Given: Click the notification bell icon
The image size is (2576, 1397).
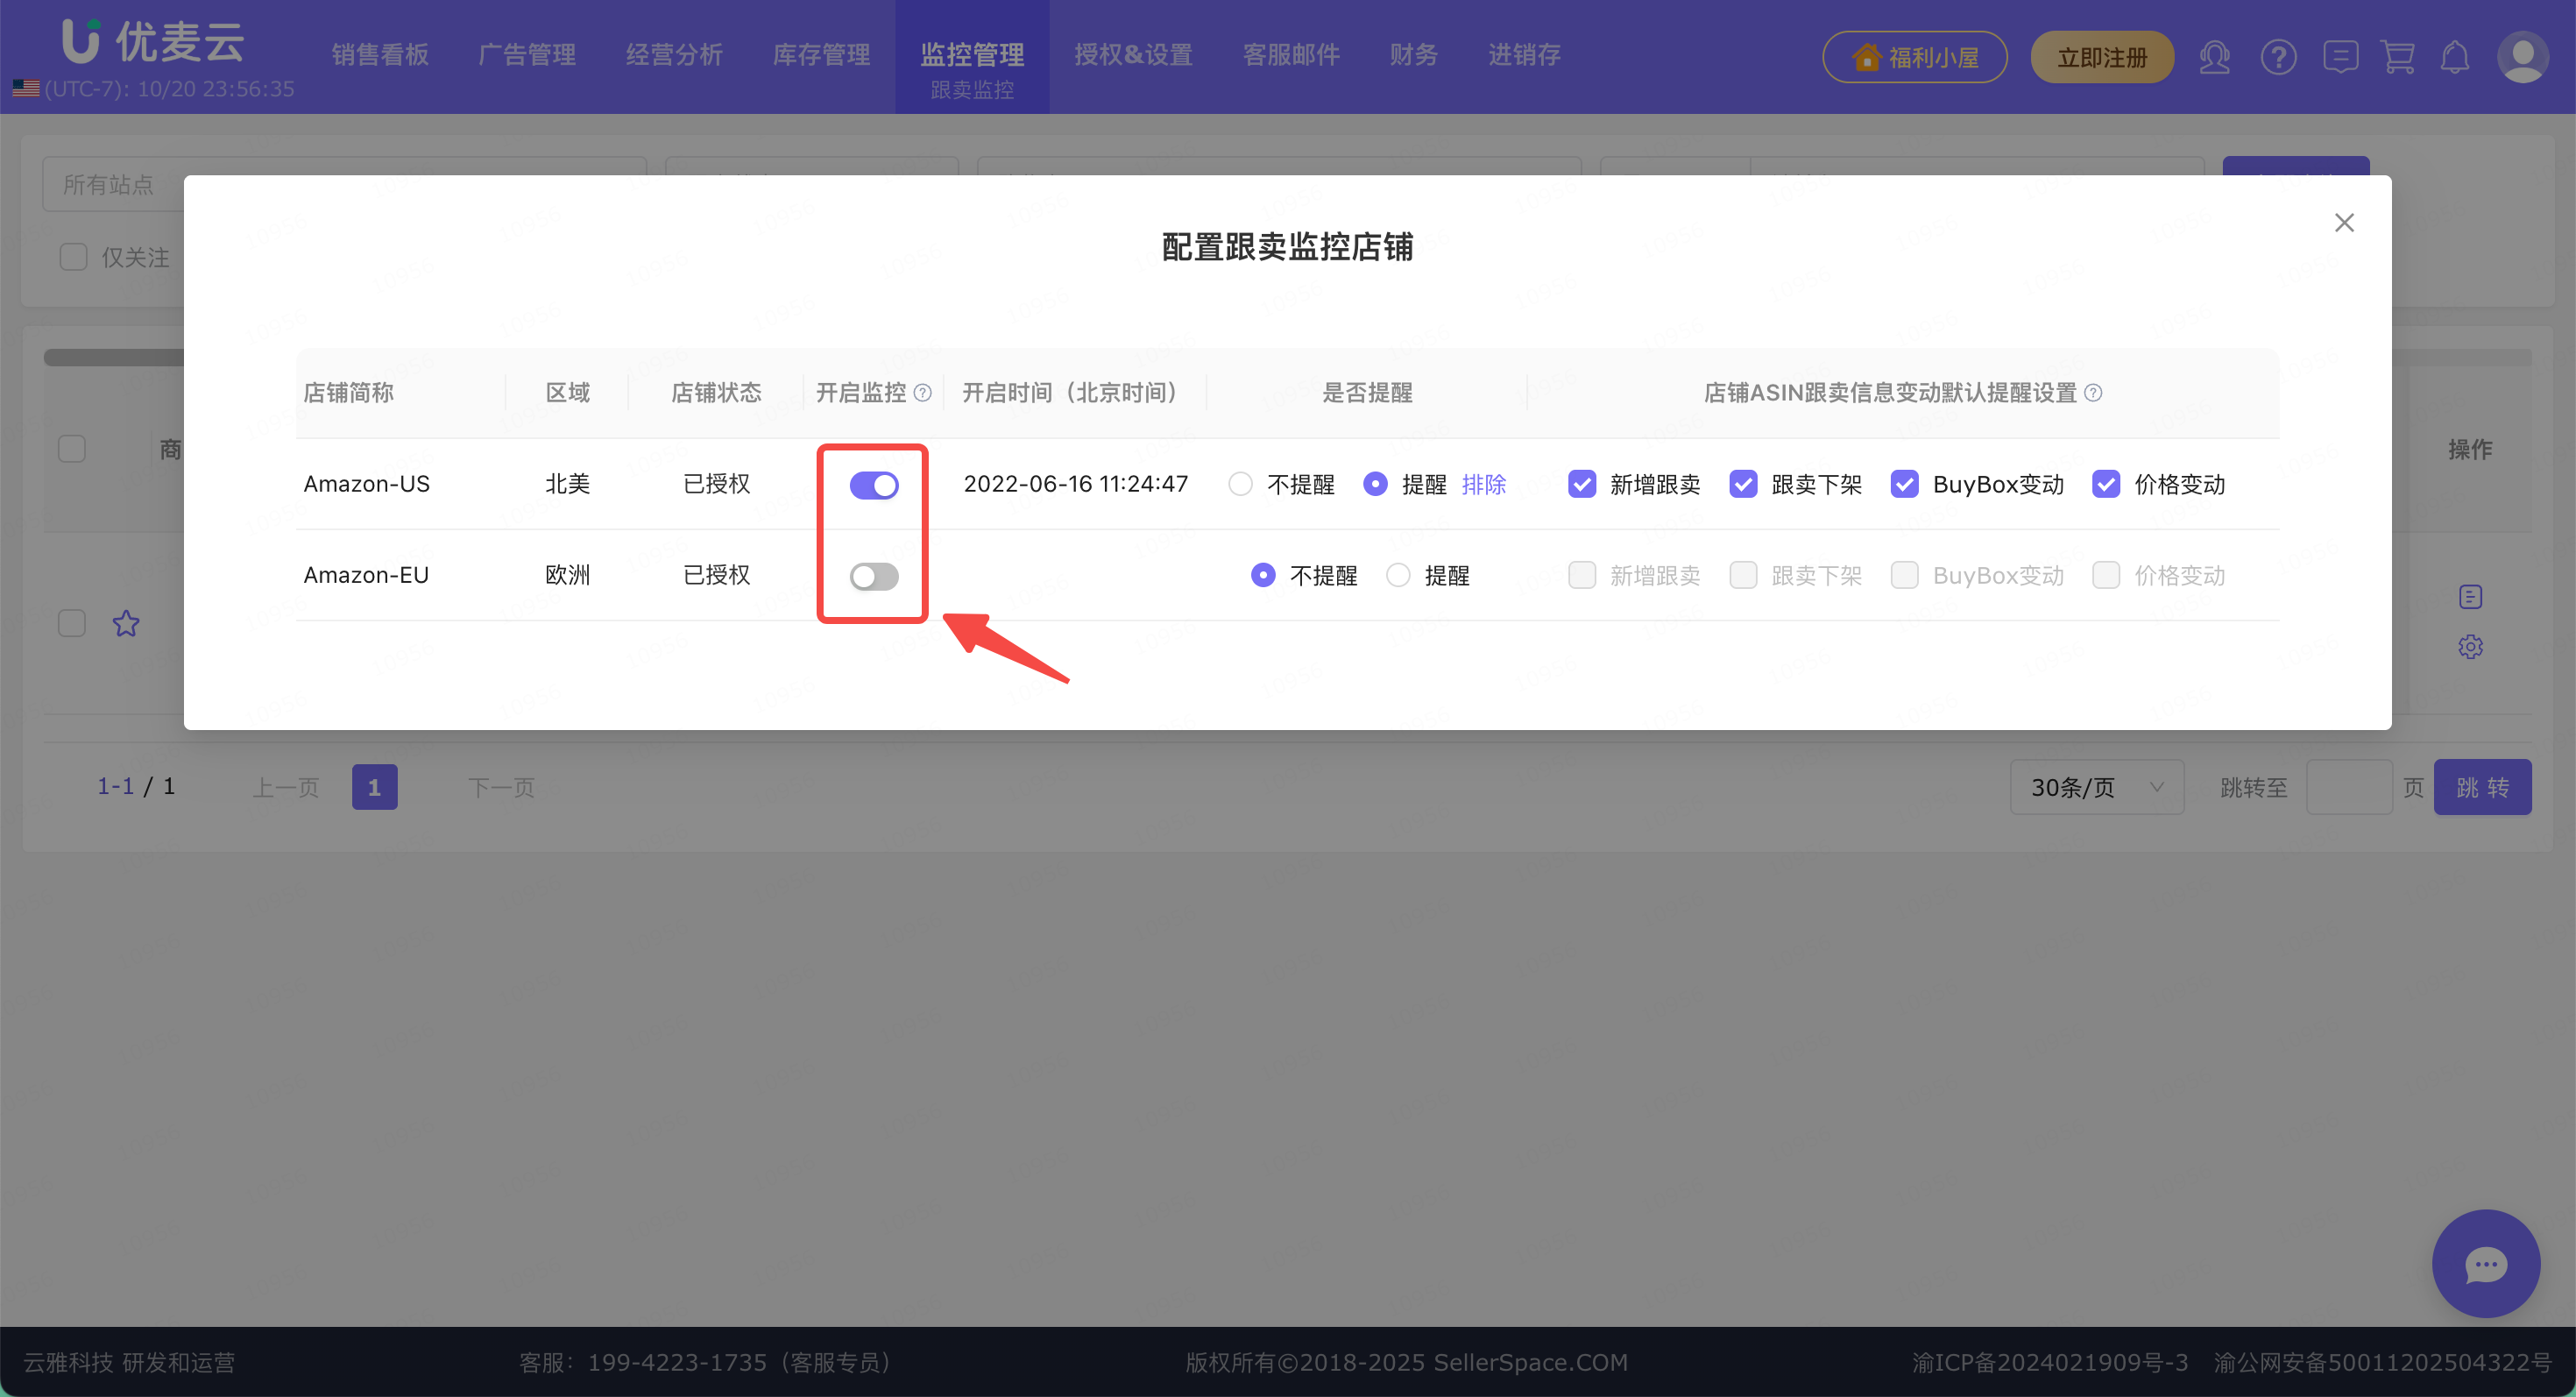Looking at the screenshot, I should (2455, 57).
